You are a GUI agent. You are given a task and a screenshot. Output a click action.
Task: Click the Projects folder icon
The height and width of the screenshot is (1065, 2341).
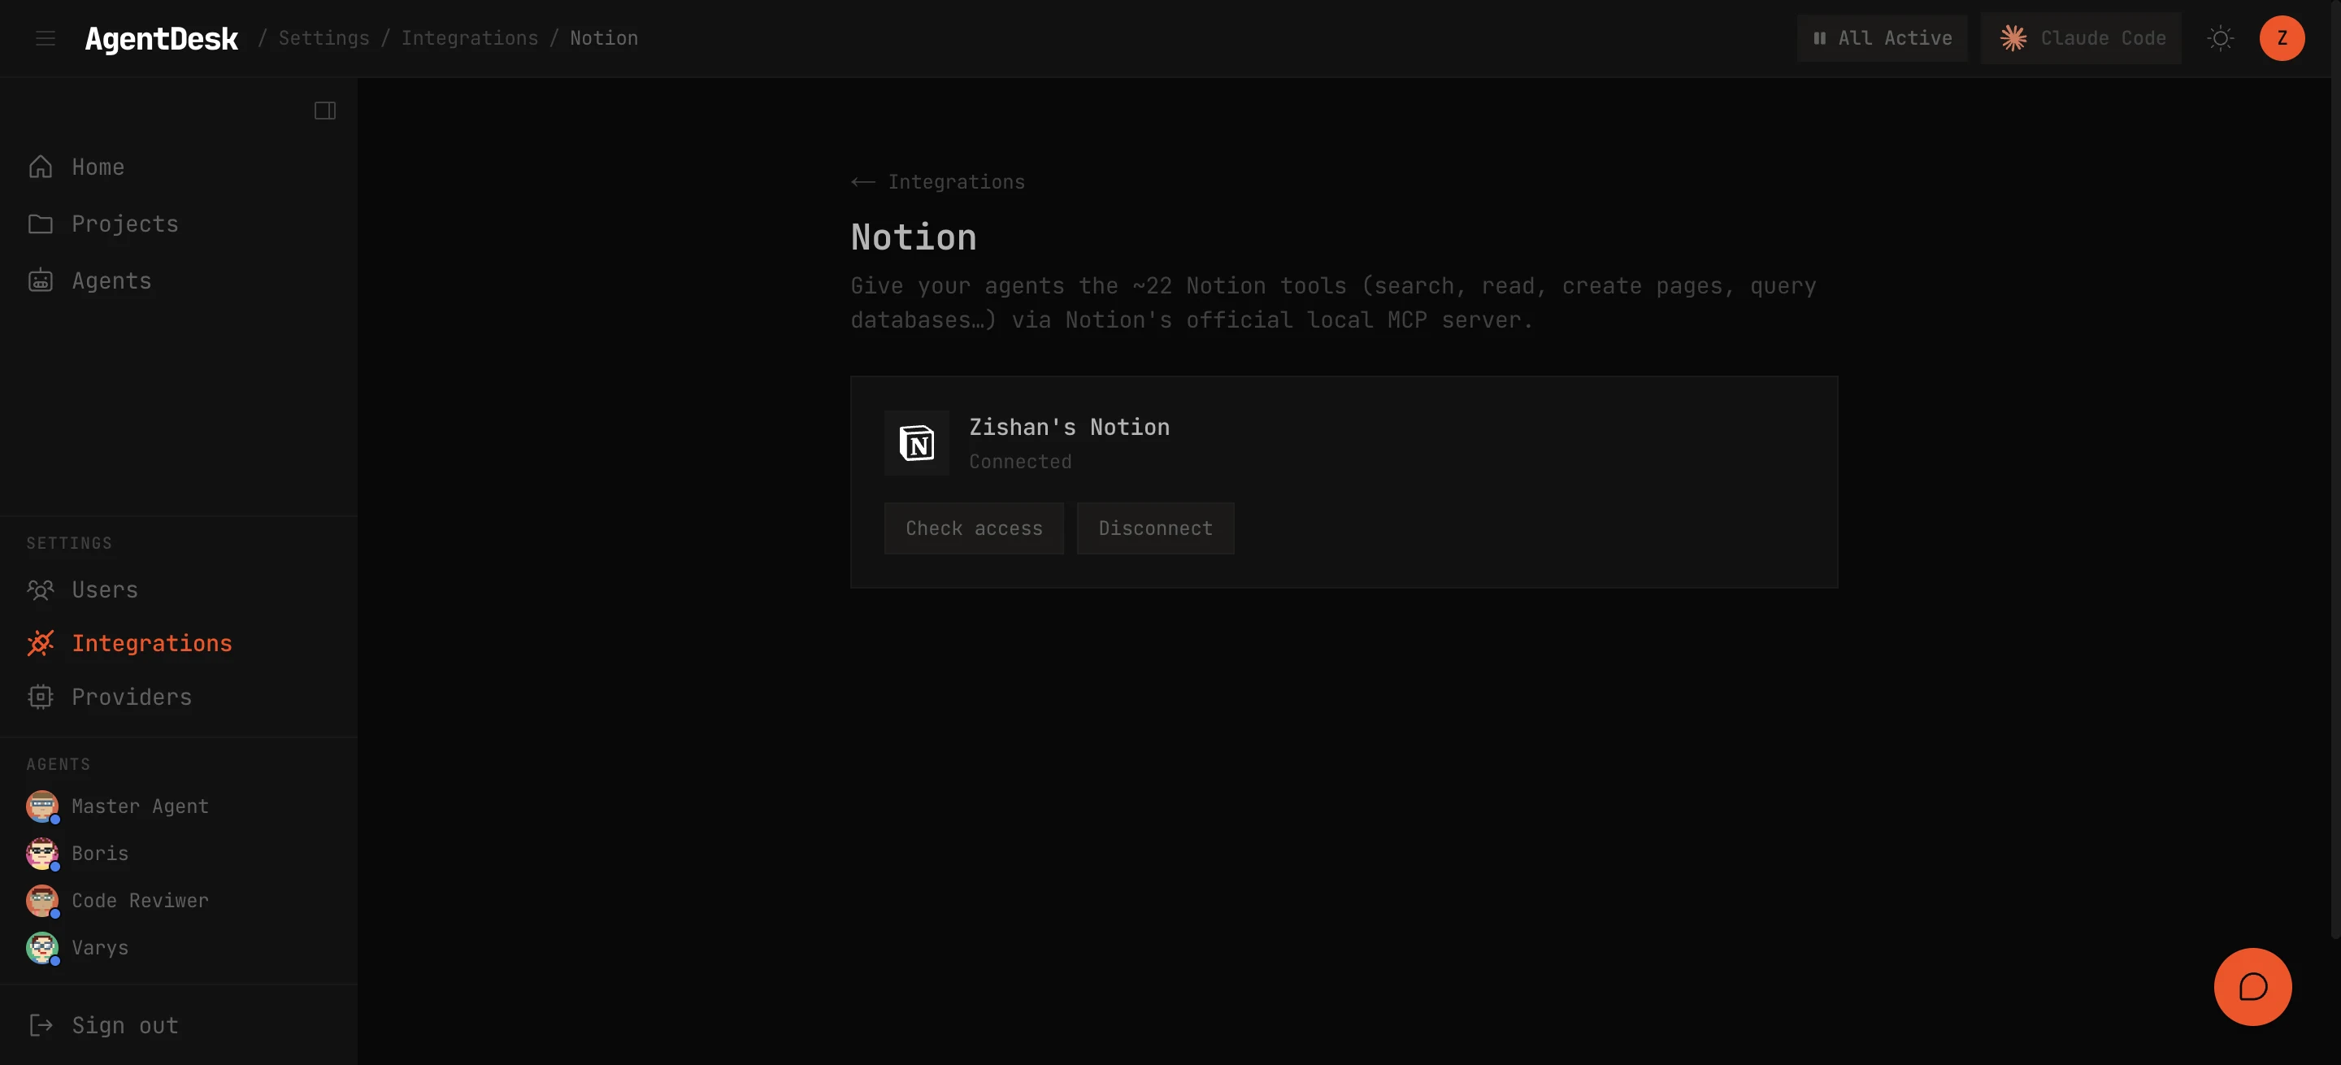(40, 224)
